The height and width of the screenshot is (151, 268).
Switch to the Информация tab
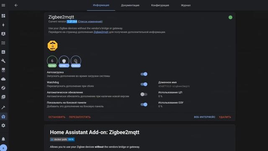(x=101, y=5)
